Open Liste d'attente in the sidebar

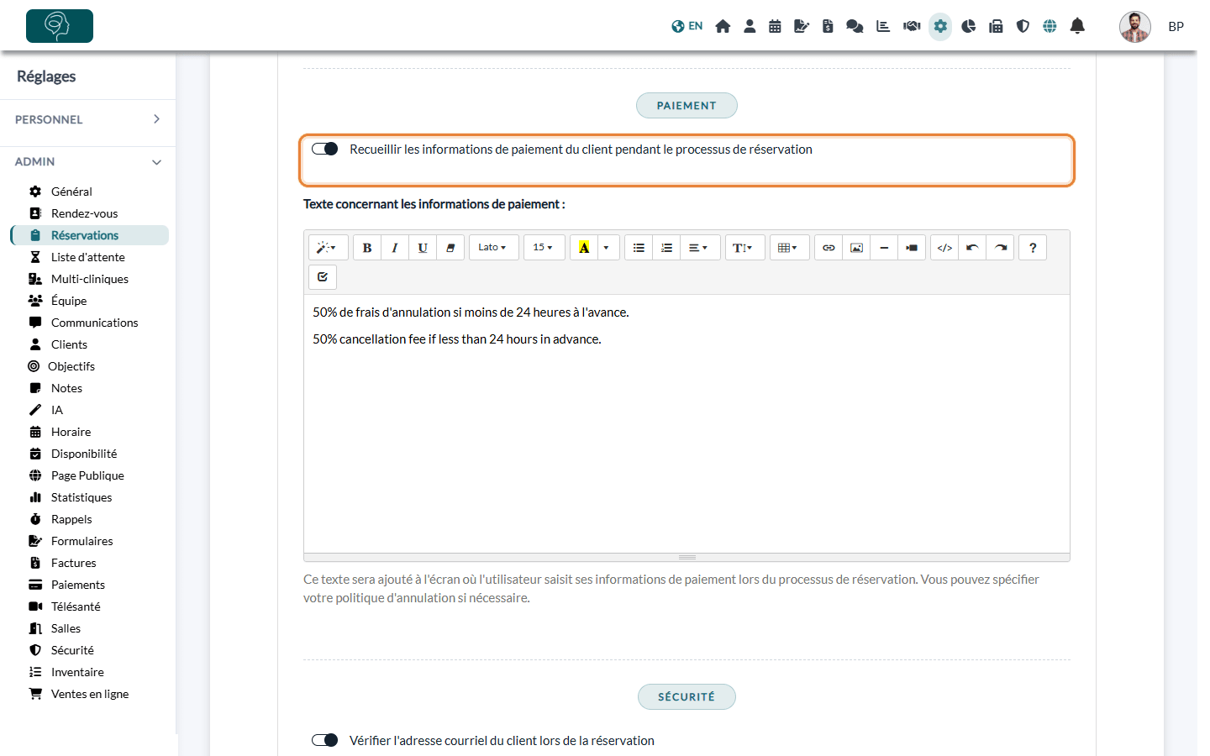(x=87, y=257)
